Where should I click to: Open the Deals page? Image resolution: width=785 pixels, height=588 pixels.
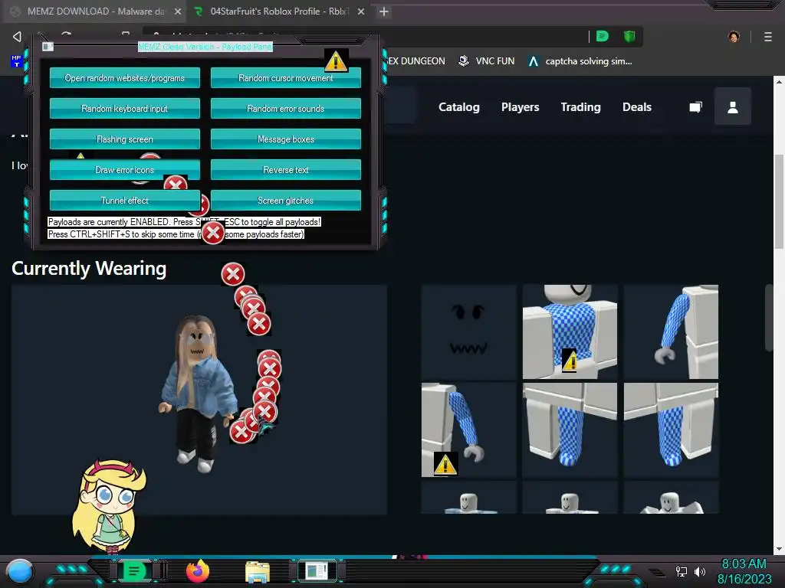tap(637, 107)
